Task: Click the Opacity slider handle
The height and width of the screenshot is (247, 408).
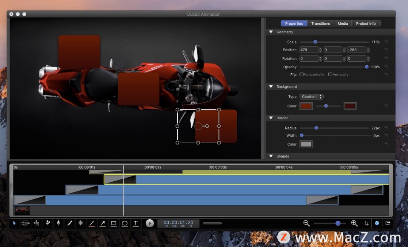Action: click(367, 67)
